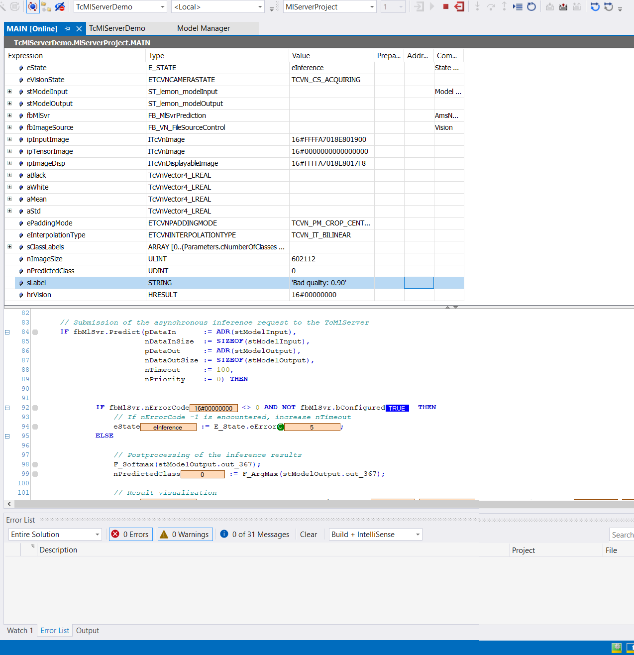
Task: Toggle the 0 Warnings filter
Action: [x=185, y=534]
